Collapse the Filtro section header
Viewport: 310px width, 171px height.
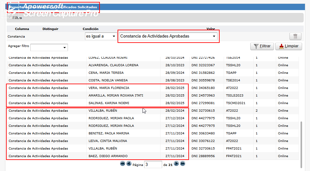(17, 18)
